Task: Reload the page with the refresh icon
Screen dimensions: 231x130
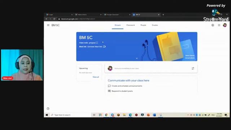Action: coord(55,19)
